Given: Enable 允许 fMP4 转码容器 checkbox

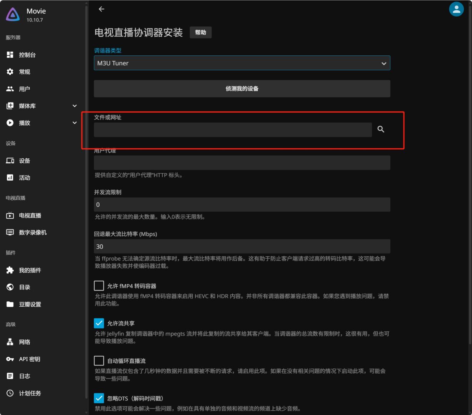Looking at the screenshot, I should (99, 286).
